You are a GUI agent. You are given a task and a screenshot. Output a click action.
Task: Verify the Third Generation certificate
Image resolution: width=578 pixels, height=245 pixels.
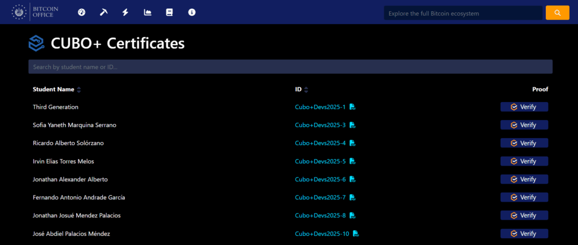pyautogui.click(x=524, y=107)
